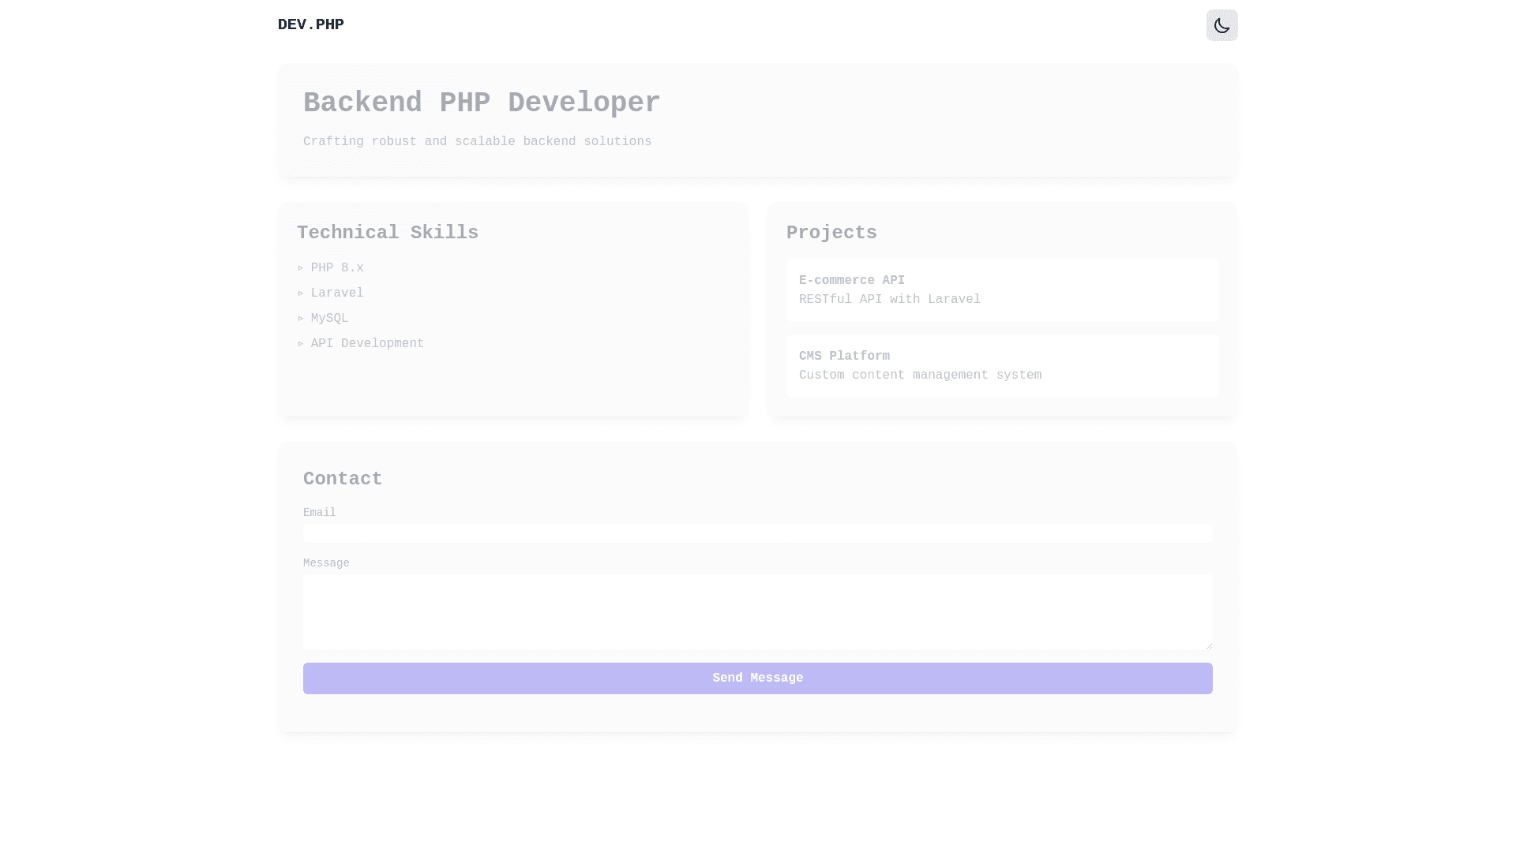
Task: Click the arrow bullet beside MySQL
Action: pyautogui.click(x=301, y=319)
